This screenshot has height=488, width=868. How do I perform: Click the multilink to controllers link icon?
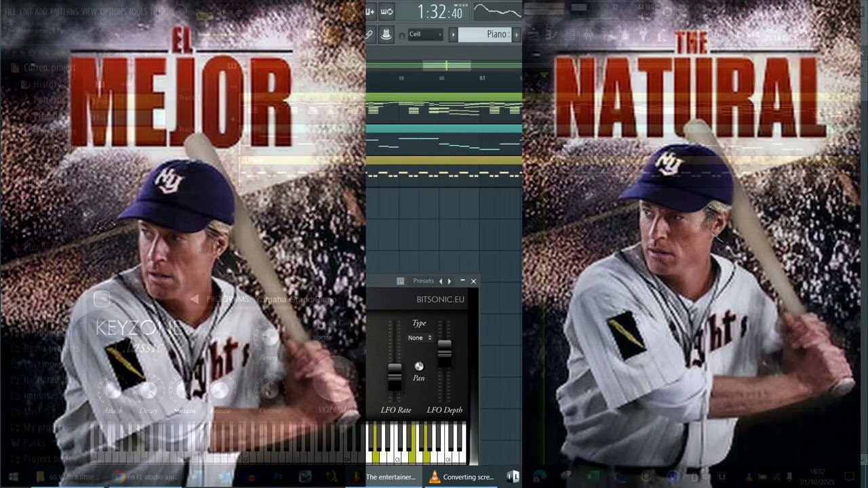coord(370,34)
